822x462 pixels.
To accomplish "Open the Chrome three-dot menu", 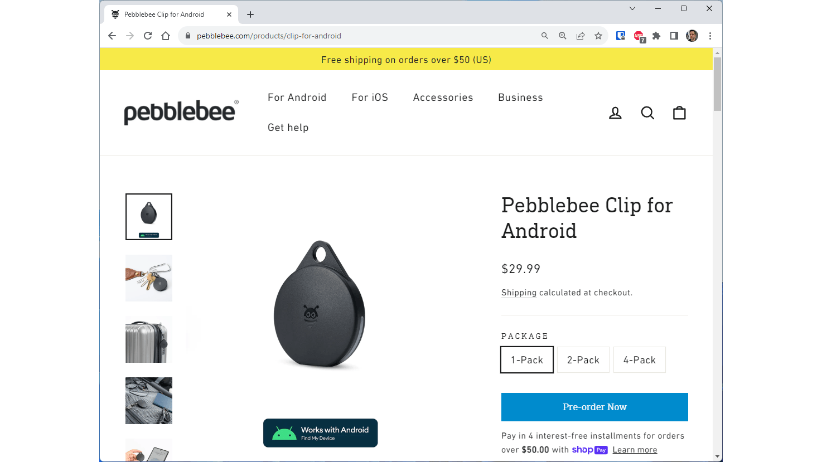I will pyautogui.click(x=710, y=36).
